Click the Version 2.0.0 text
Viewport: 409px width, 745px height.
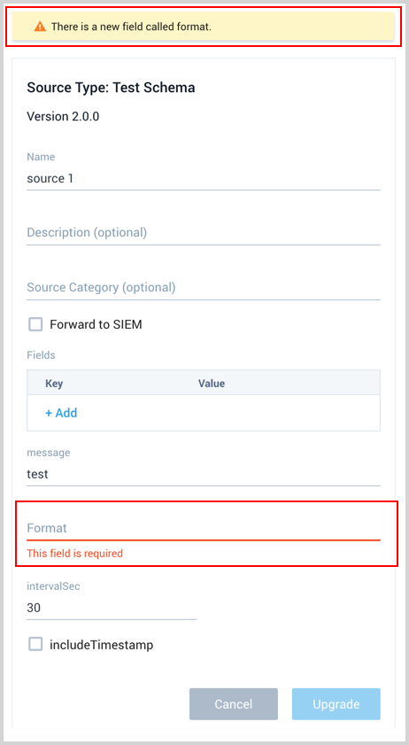(63, 116)
